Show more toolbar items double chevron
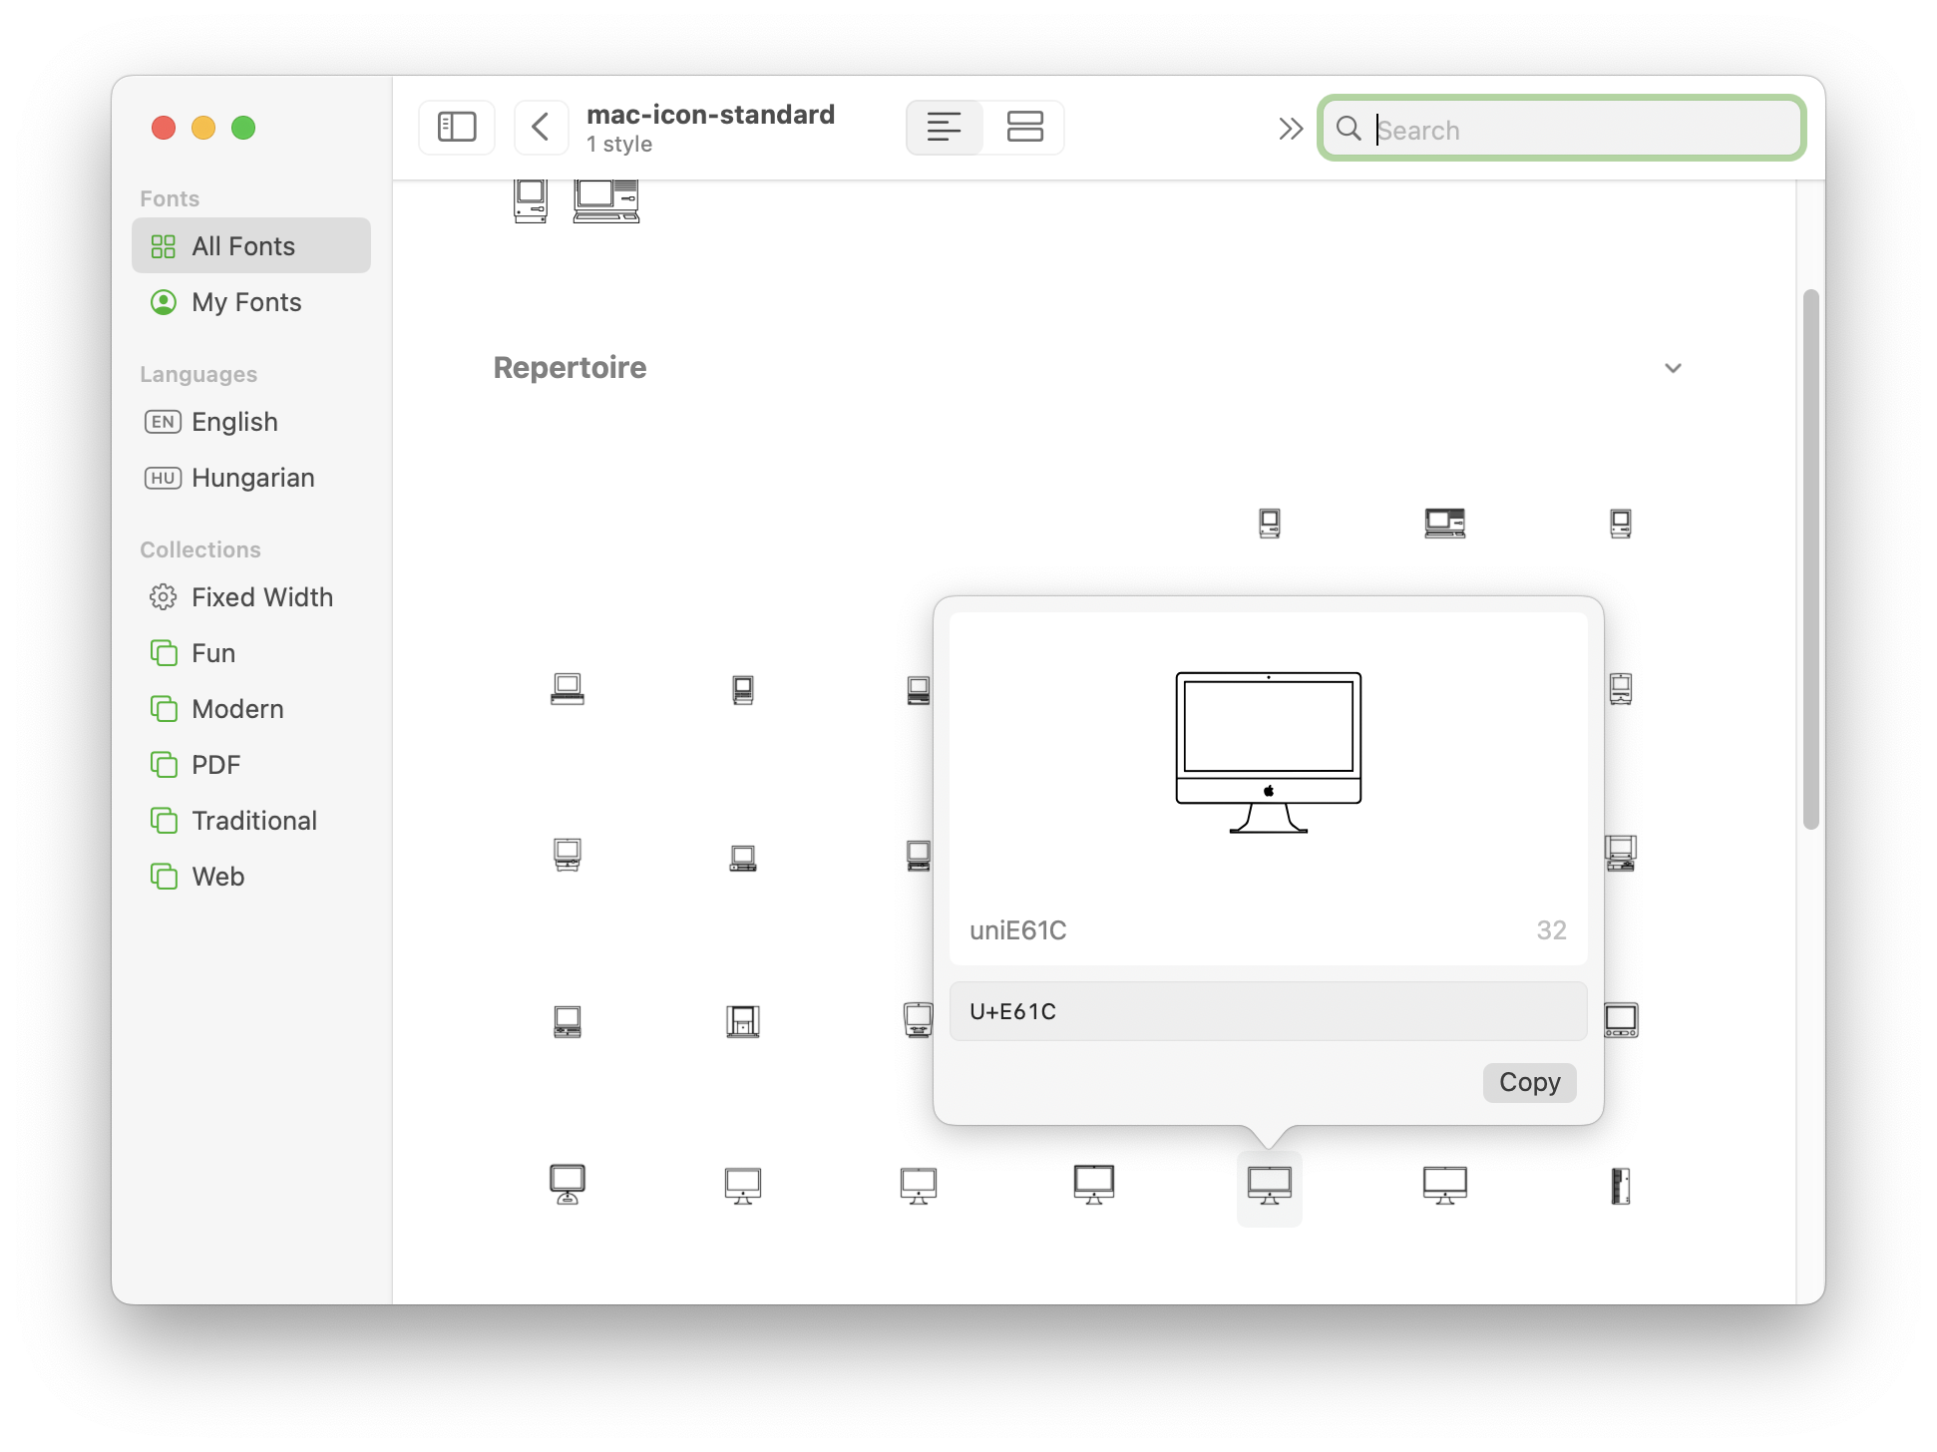The height and width of the screenshot is (1452, 1937). point(1291,129)
